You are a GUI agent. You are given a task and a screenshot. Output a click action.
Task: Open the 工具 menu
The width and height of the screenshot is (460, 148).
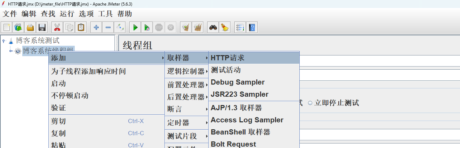coord(105,14)
